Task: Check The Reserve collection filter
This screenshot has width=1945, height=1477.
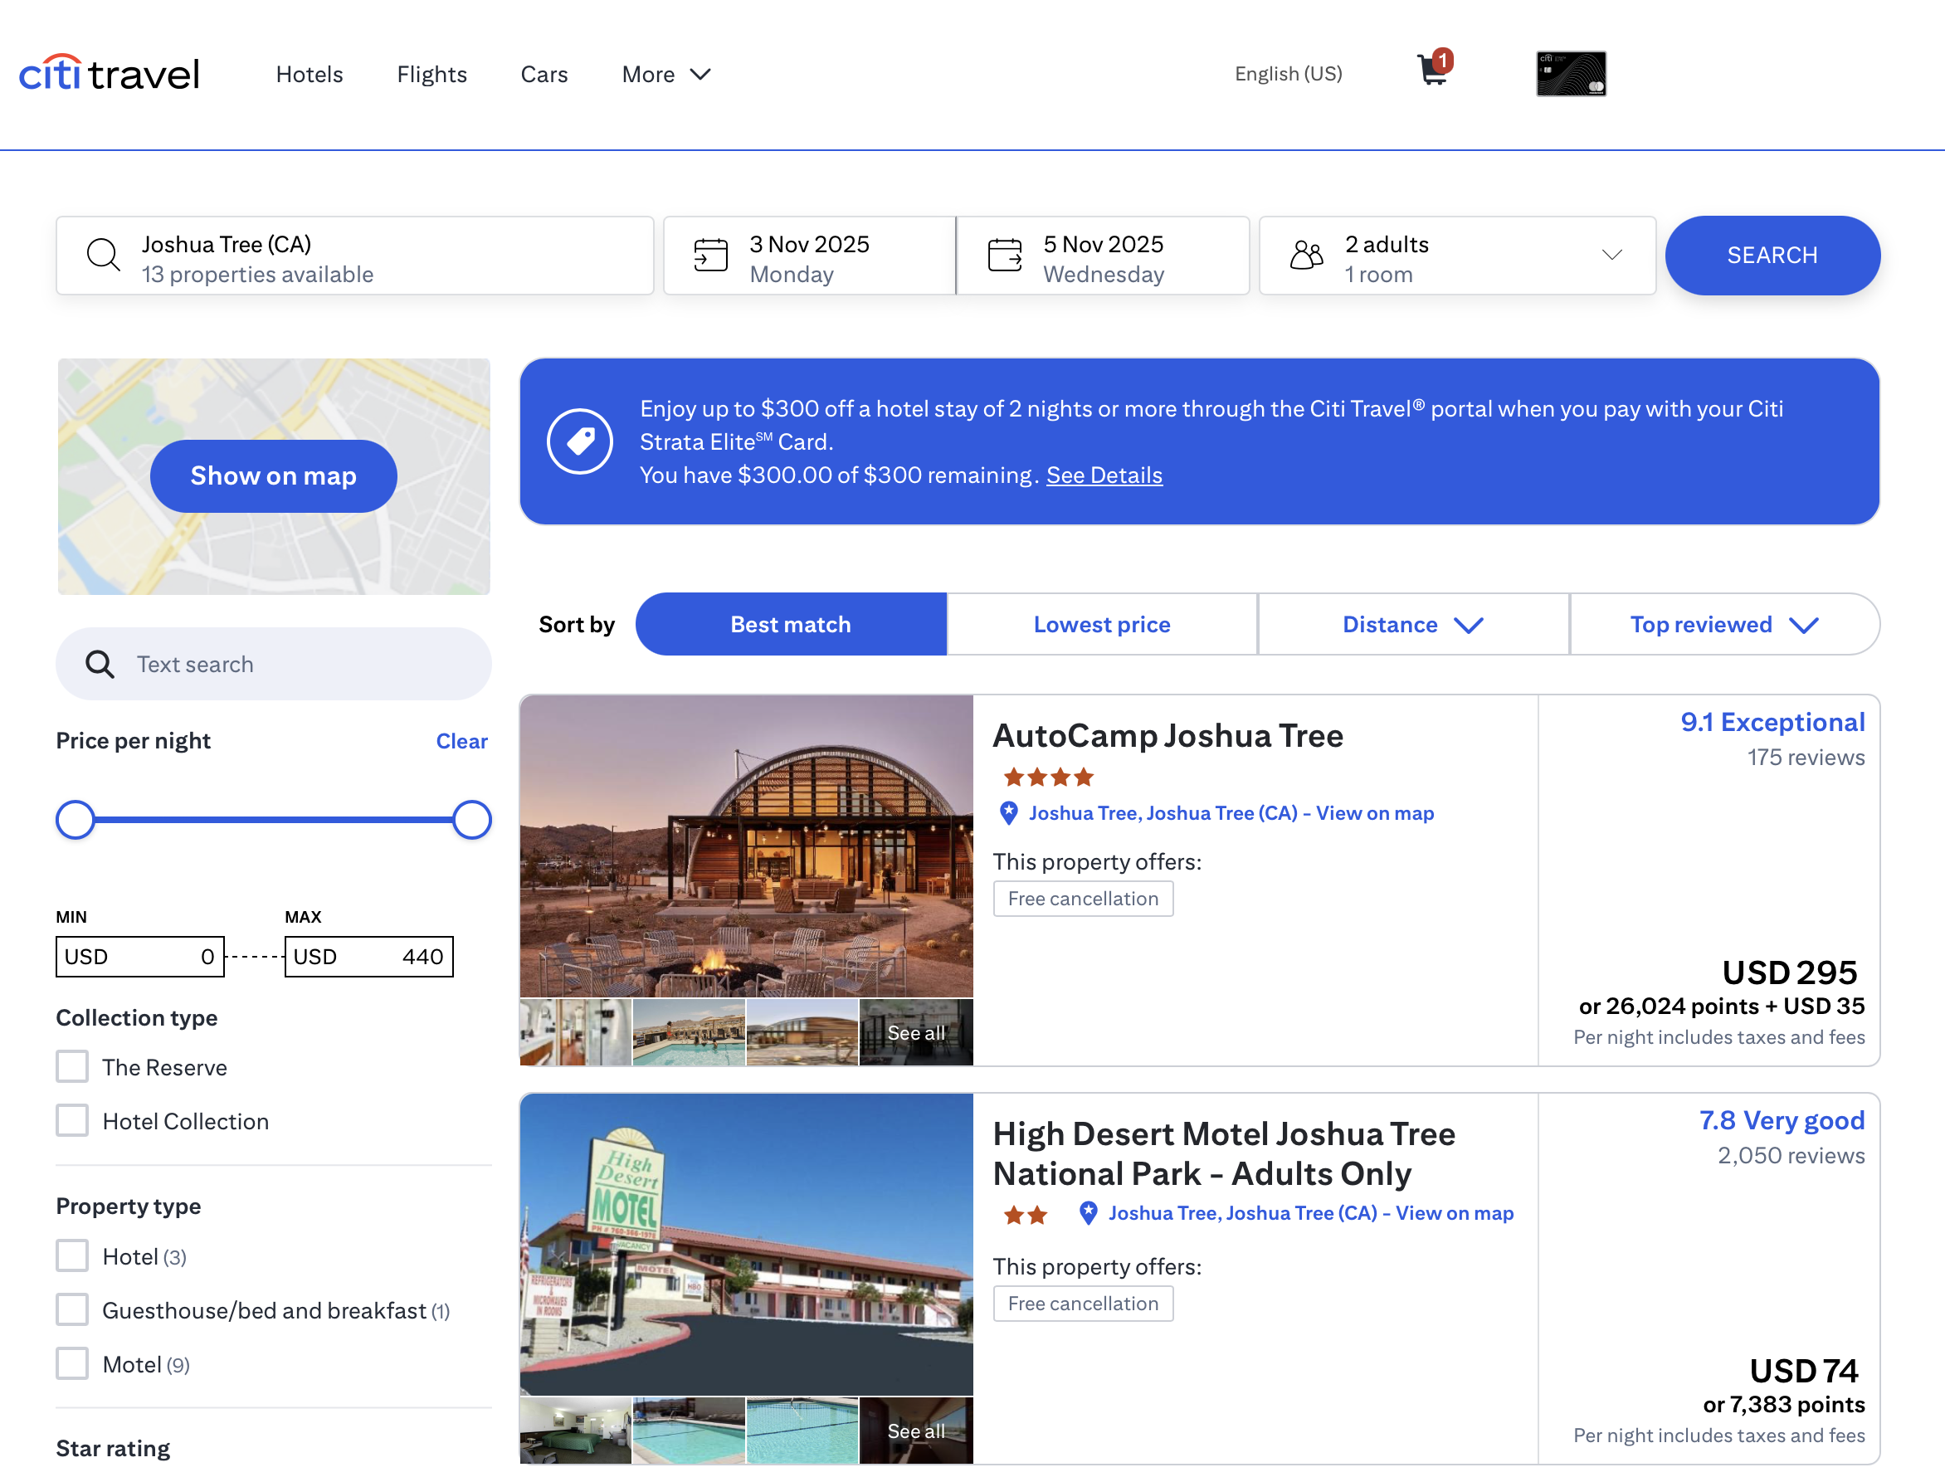Action: (72, 1066)
